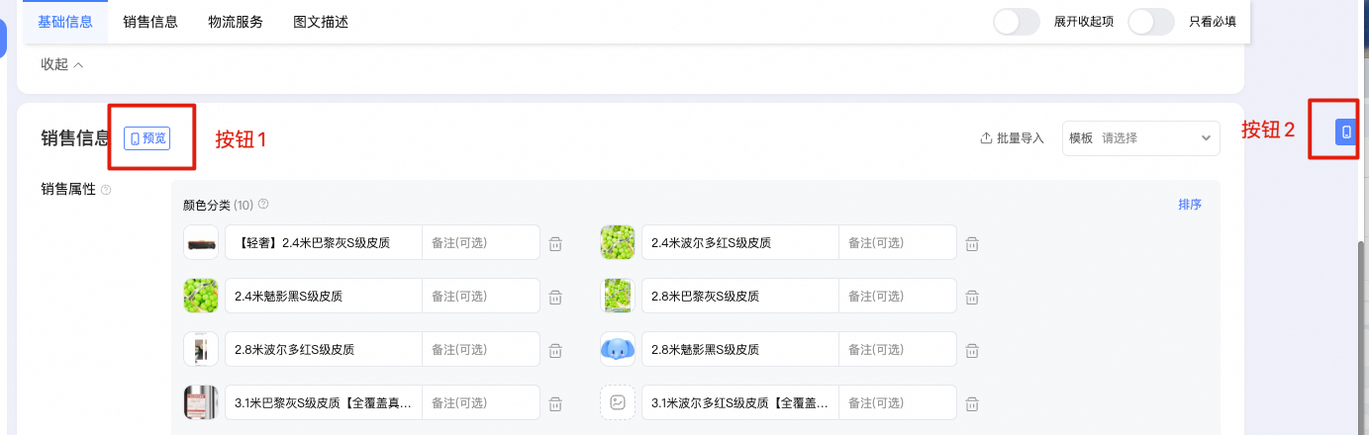Click the 销售信息 section heading
The height and width of the screenshot is (435, 1369).
click(75, 138)
